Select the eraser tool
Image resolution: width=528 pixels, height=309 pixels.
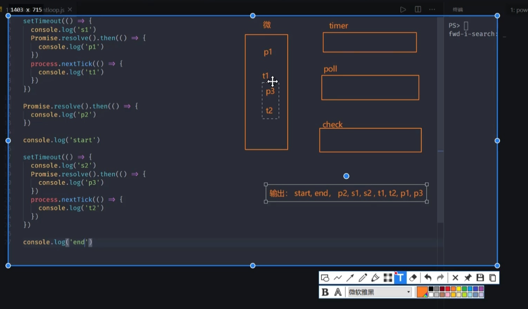[413, 278]
